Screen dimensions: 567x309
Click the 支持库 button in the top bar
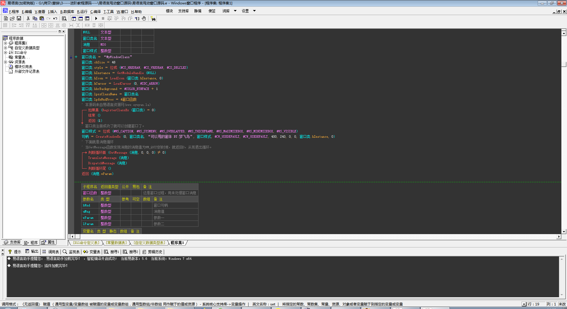(x=183, y=11)
